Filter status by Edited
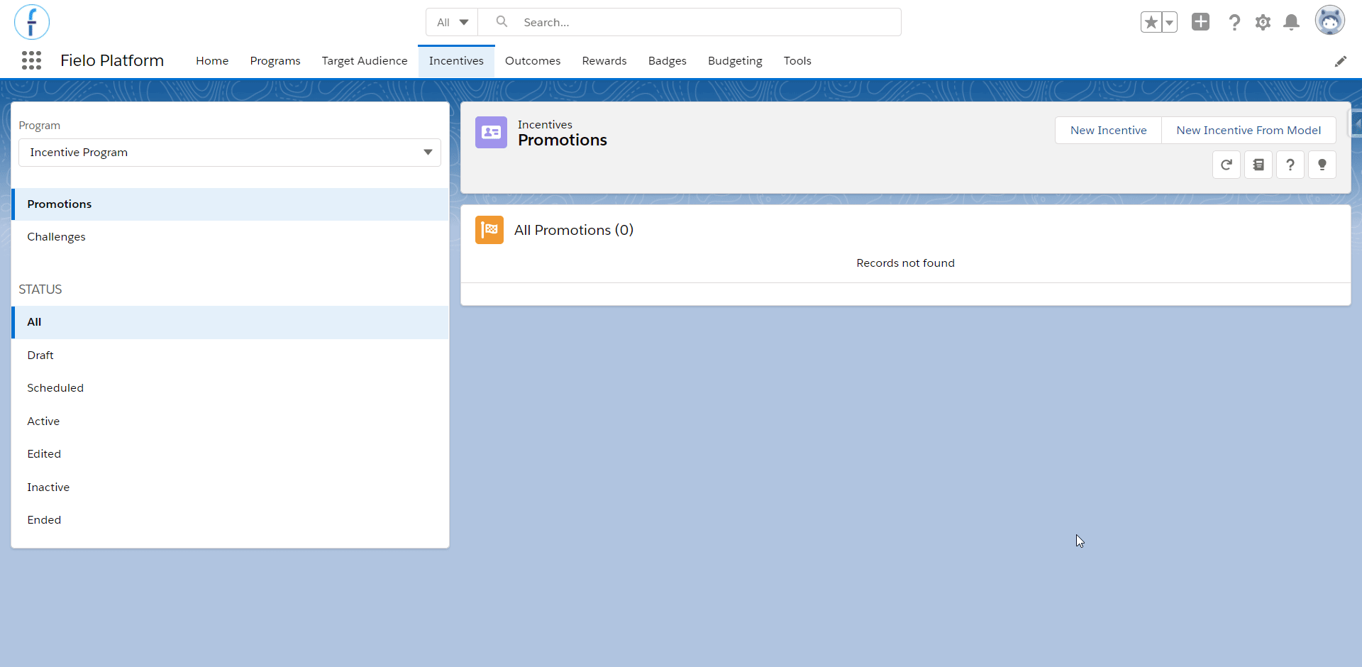Viewport: 1362px width, 667px height. [x=231, y=454]
